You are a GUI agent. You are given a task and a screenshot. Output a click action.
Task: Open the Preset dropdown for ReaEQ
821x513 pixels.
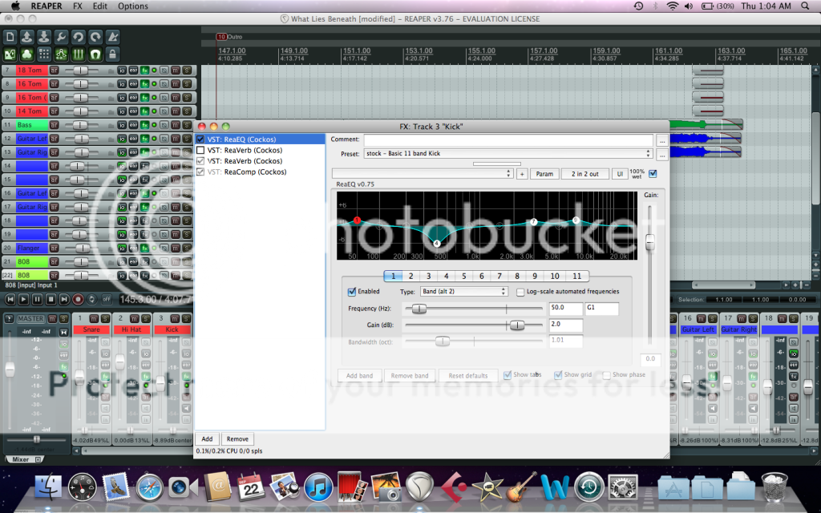(508, 153)
